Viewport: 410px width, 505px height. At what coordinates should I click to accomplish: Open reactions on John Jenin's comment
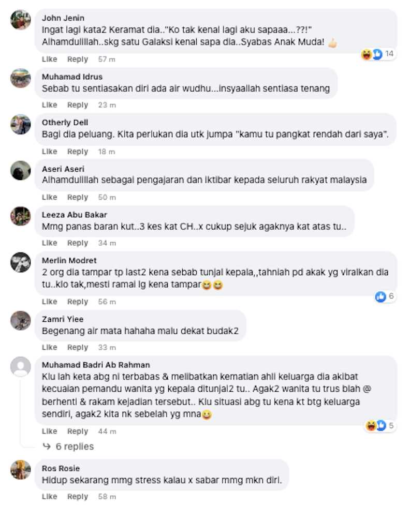tap(377, 54)
